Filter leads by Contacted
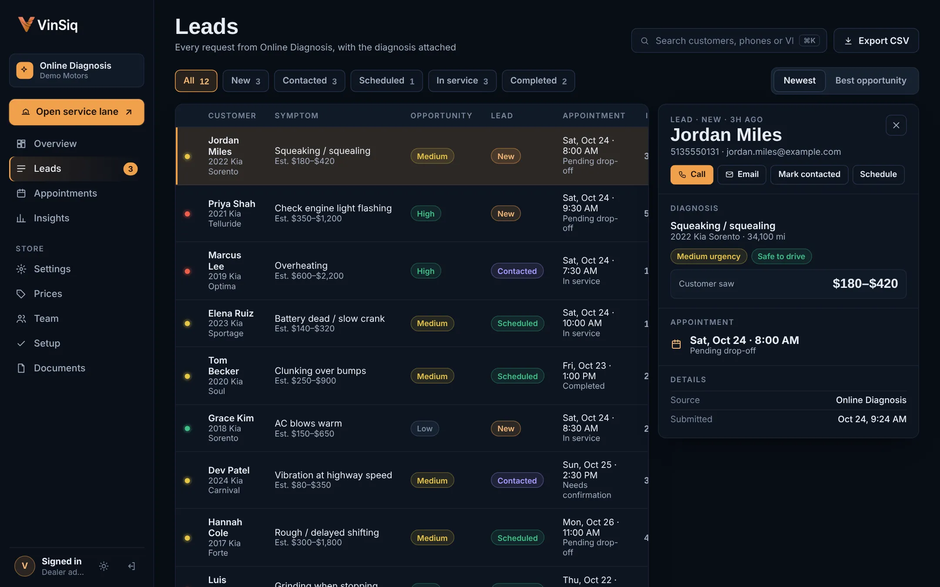Image resolution: width=940 pixels, height=587 pixels. 309,81
